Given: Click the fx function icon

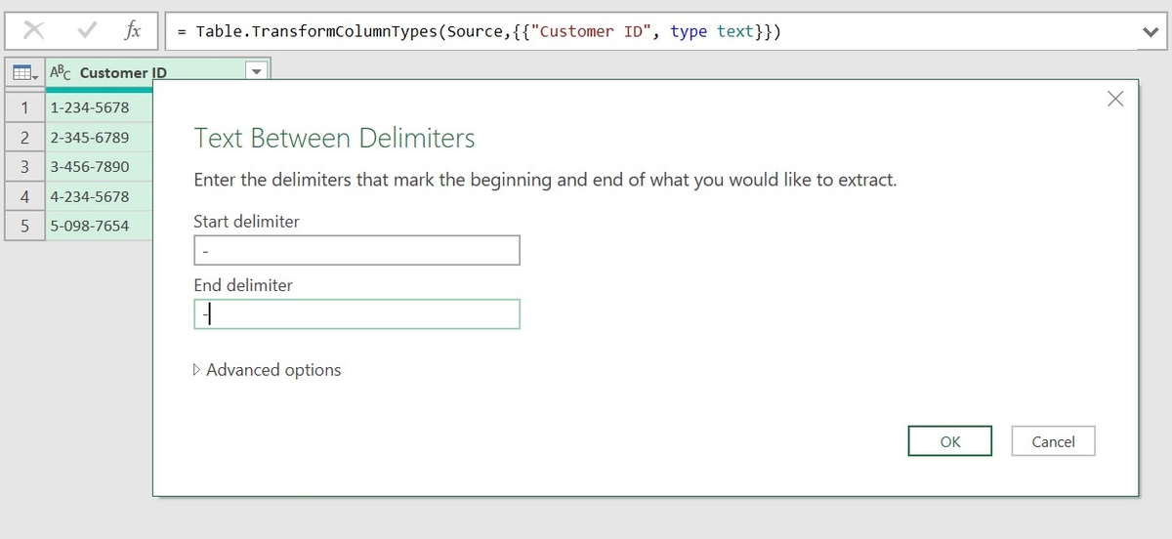Looking at the screenshot, I should point(132,31).
